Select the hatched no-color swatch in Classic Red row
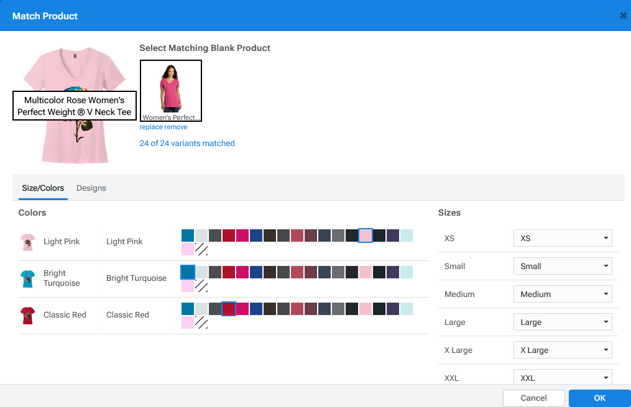 click(201, 323)
